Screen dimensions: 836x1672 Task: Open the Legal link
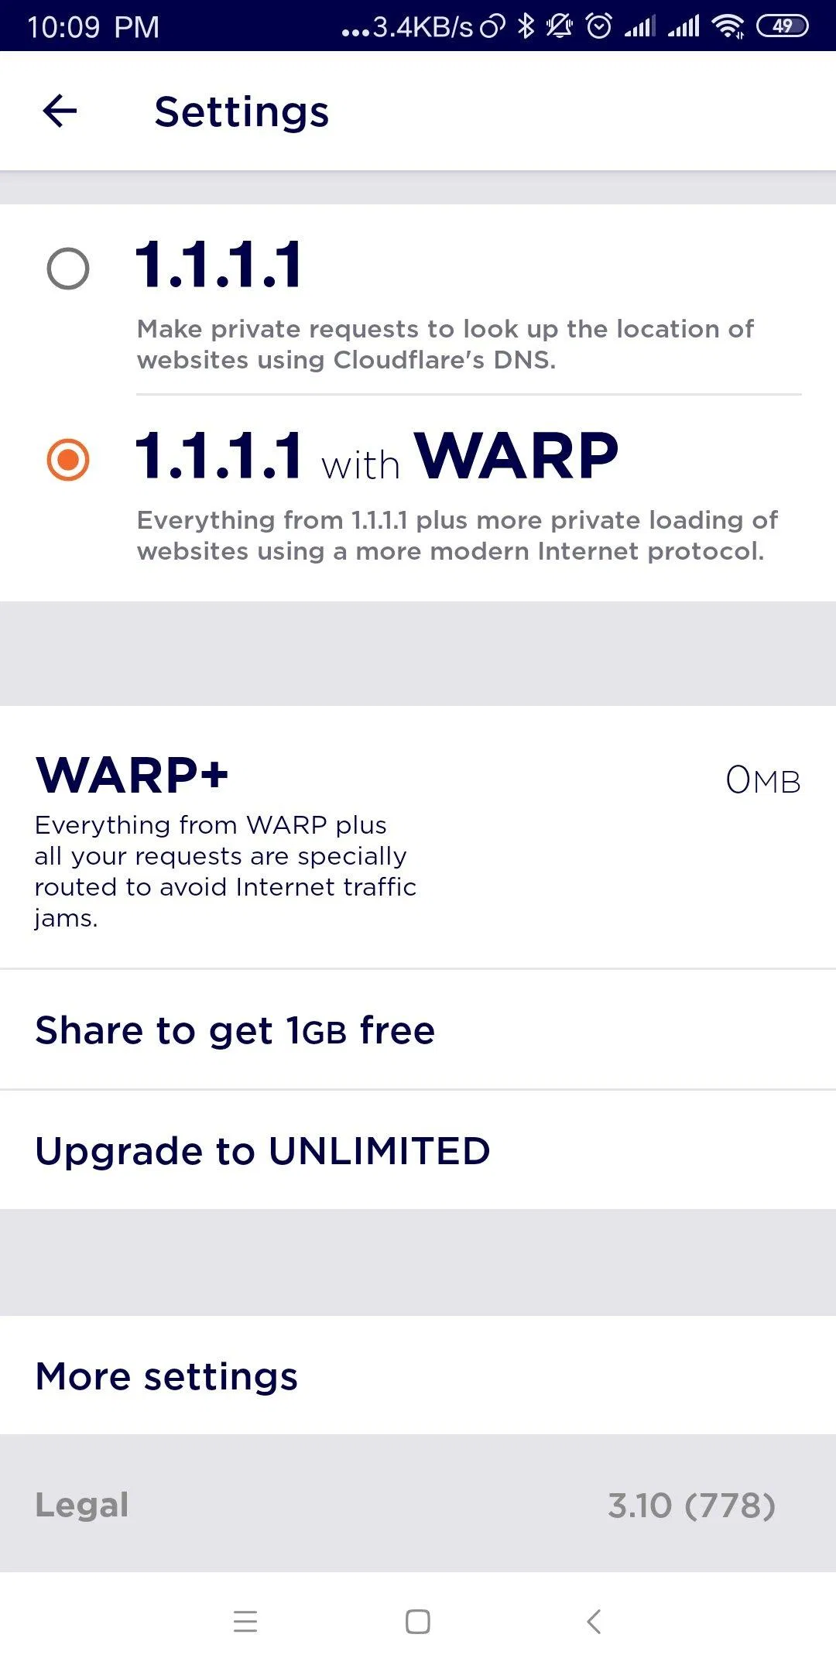point(82,1505)
